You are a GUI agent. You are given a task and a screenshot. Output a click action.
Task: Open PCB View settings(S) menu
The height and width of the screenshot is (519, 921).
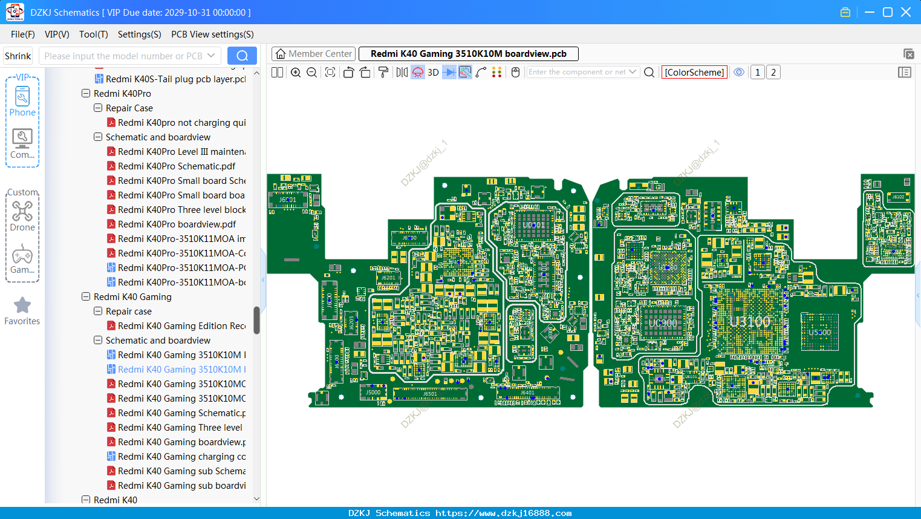[212, 34]
